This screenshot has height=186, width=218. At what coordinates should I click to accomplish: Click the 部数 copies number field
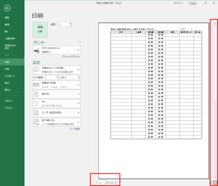click(64, 25)
